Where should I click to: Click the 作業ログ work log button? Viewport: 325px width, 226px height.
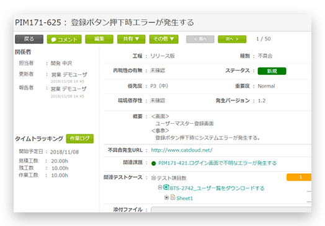(80, 139)
